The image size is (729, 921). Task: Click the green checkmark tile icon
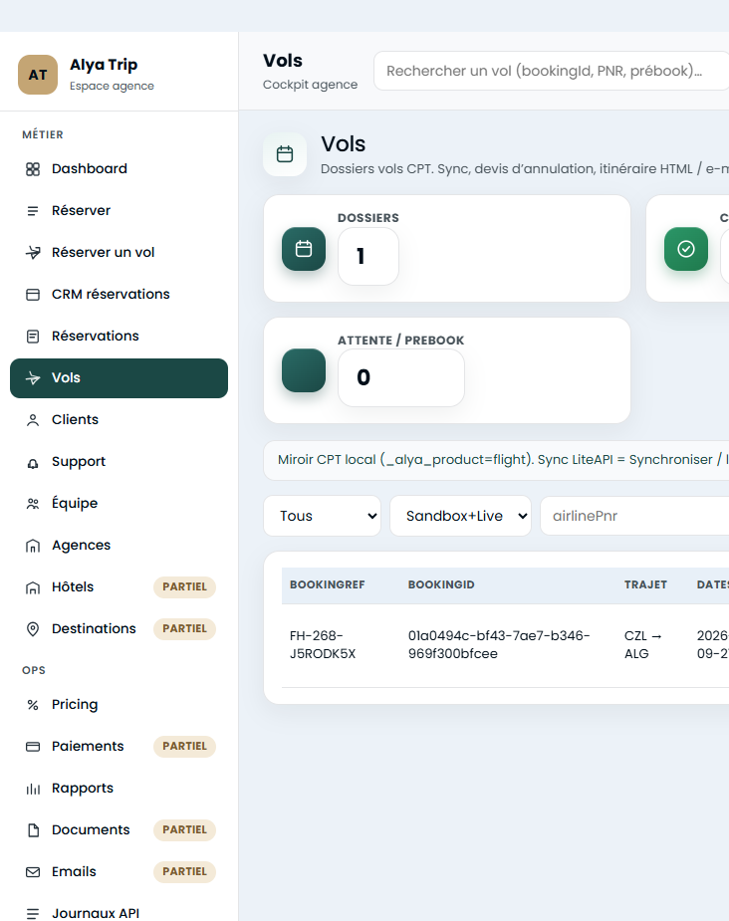pyautogui.click(x=686, y=249)
